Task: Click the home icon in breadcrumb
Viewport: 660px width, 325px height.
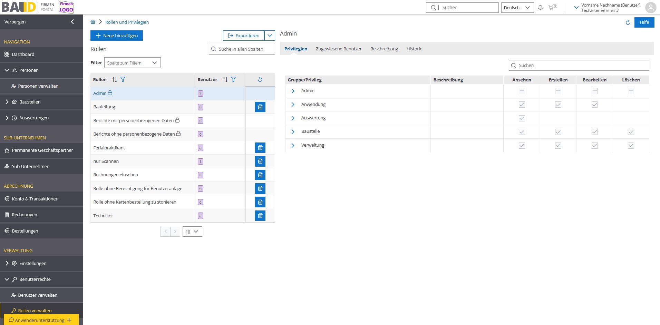Action: coord(93,22)
